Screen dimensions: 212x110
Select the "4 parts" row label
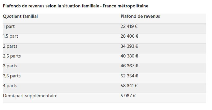(x=10, y=86)
